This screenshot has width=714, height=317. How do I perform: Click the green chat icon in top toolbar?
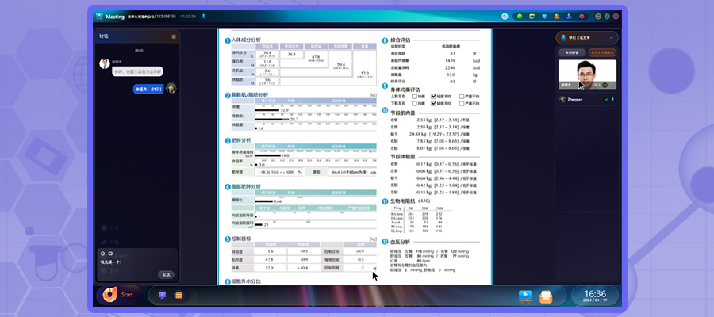(518, 16)
